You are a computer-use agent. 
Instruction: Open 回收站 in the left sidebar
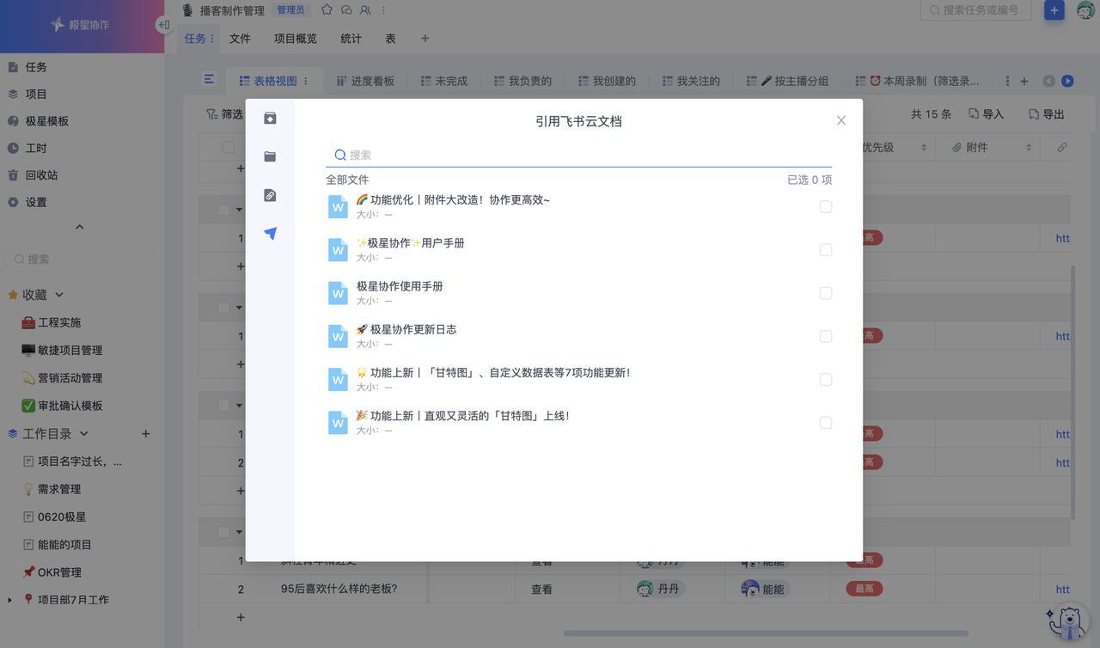(41, 175)
